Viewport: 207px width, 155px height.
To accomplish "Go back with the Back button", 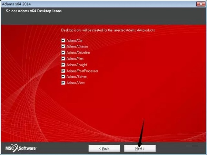I will [104, 148].
